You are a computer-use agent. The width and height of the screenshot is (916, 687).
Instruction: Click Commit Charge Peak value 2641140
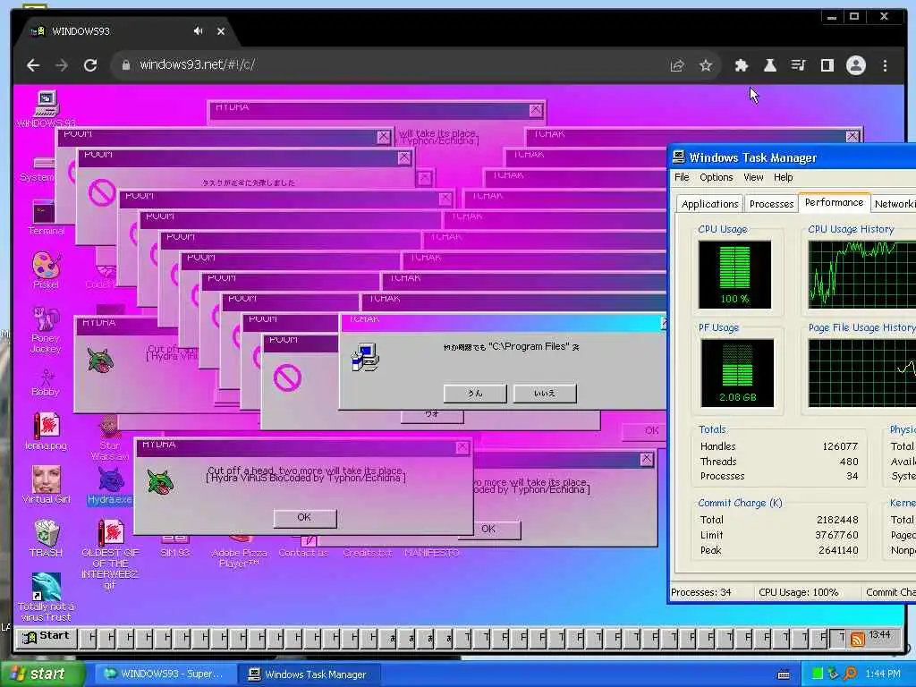(837, 550)
